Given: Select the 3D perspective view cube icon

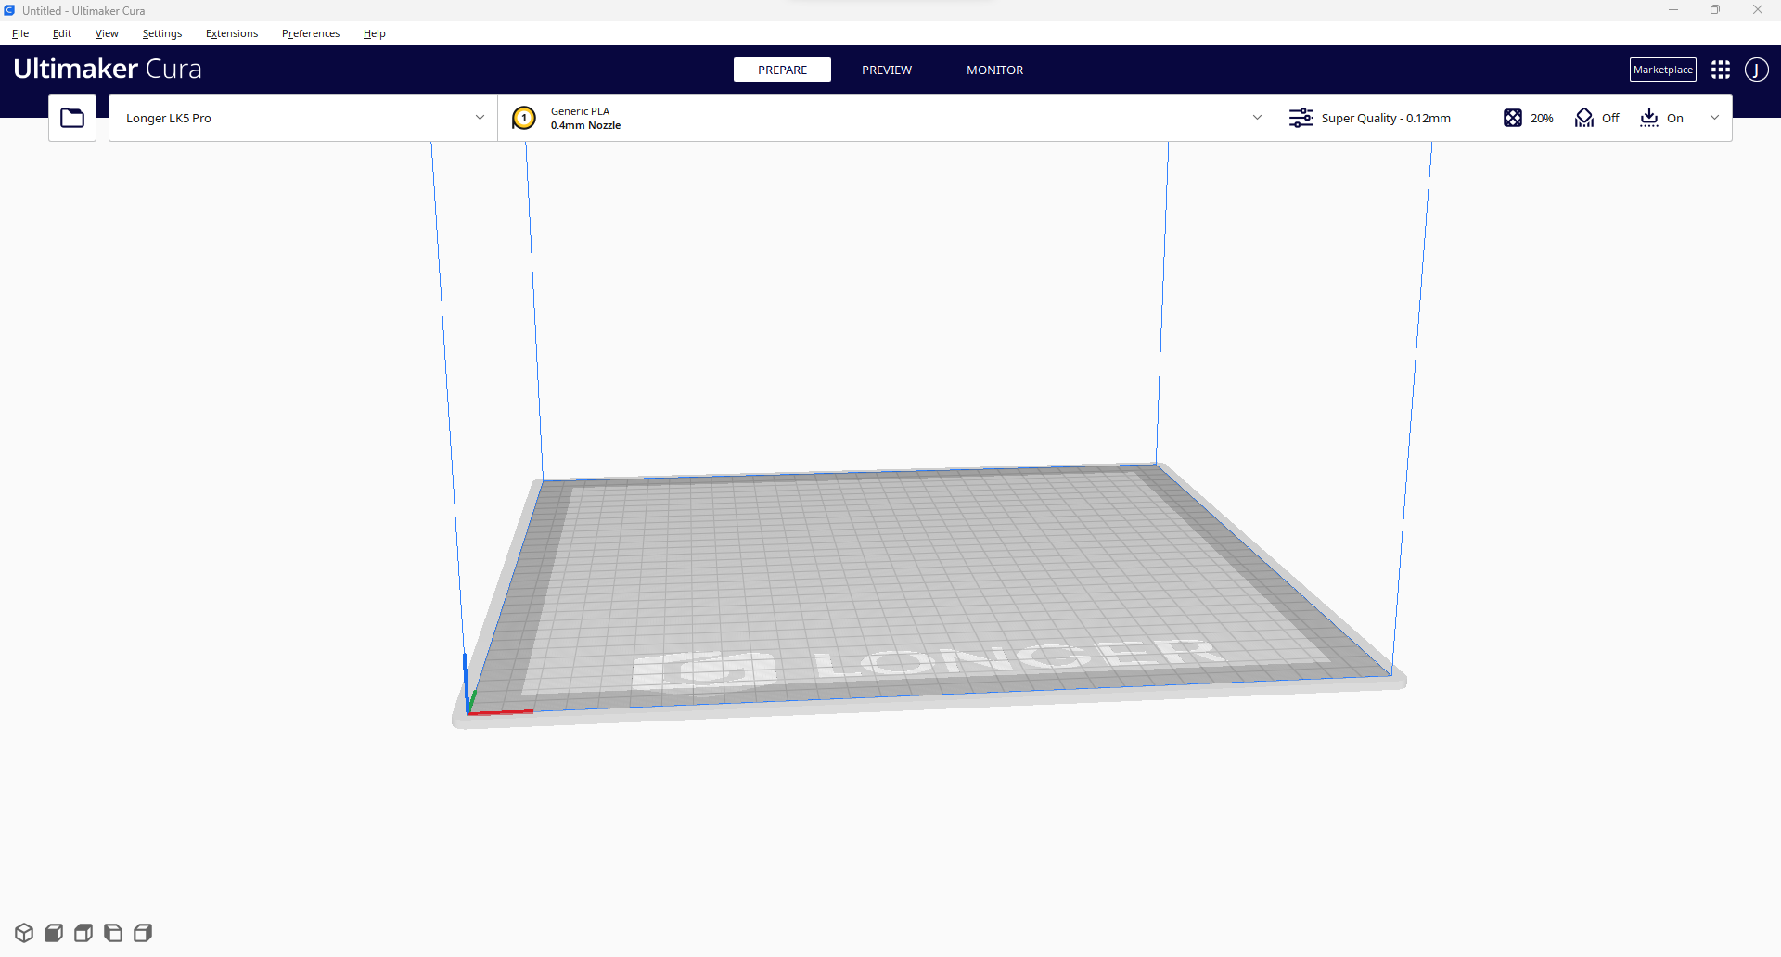Looking at the screenshot, I should 24,933.
